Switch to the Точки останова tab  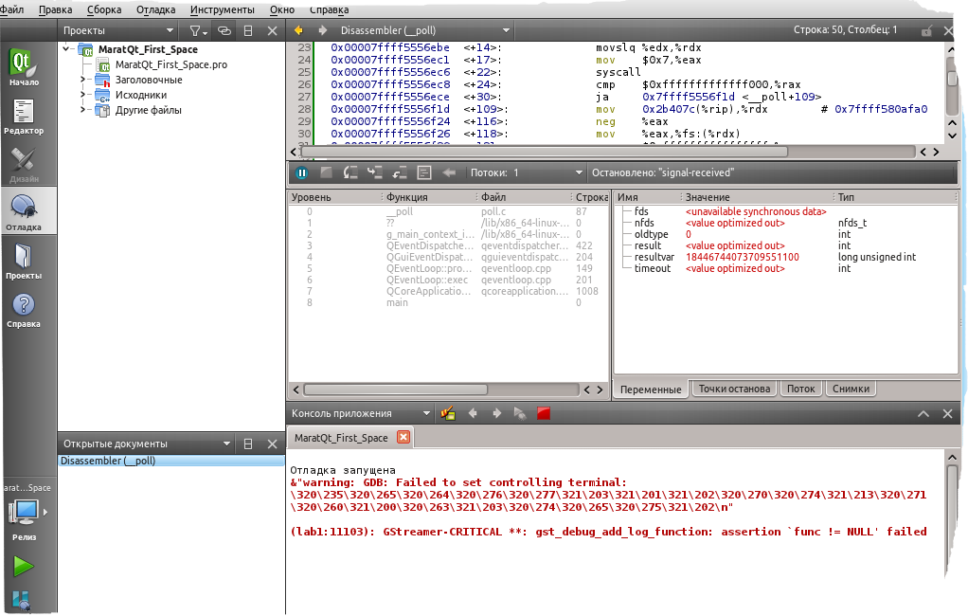tap(734, 389)
